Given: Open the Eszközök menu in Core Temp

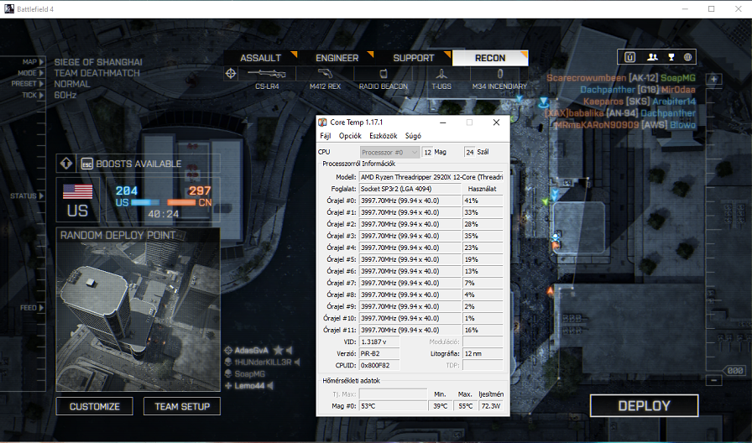Looking at the screenshot, I should click(384, 136).
